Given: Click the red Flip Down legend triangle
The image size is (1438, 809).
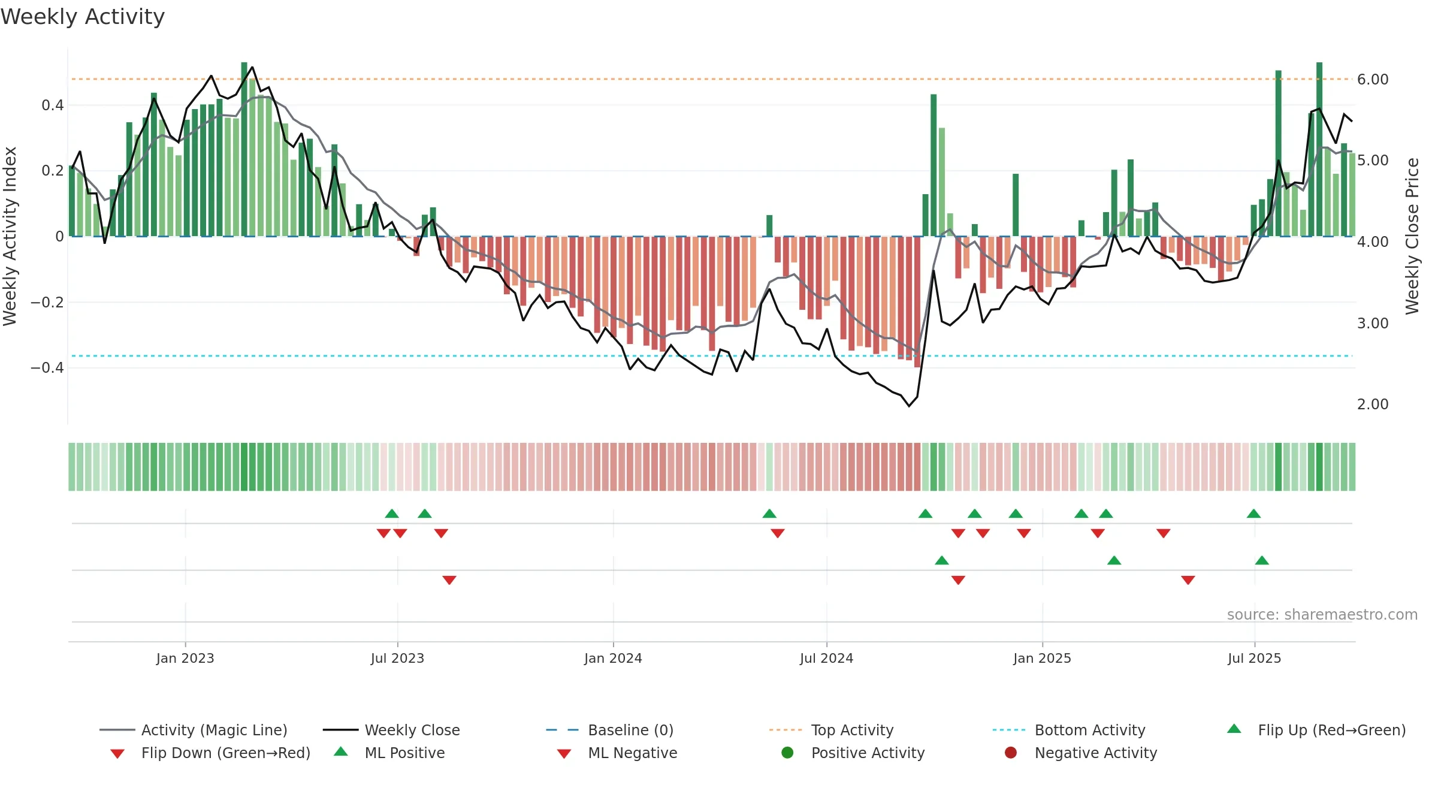Looking at the screenshot, I should tap(117, 754).
